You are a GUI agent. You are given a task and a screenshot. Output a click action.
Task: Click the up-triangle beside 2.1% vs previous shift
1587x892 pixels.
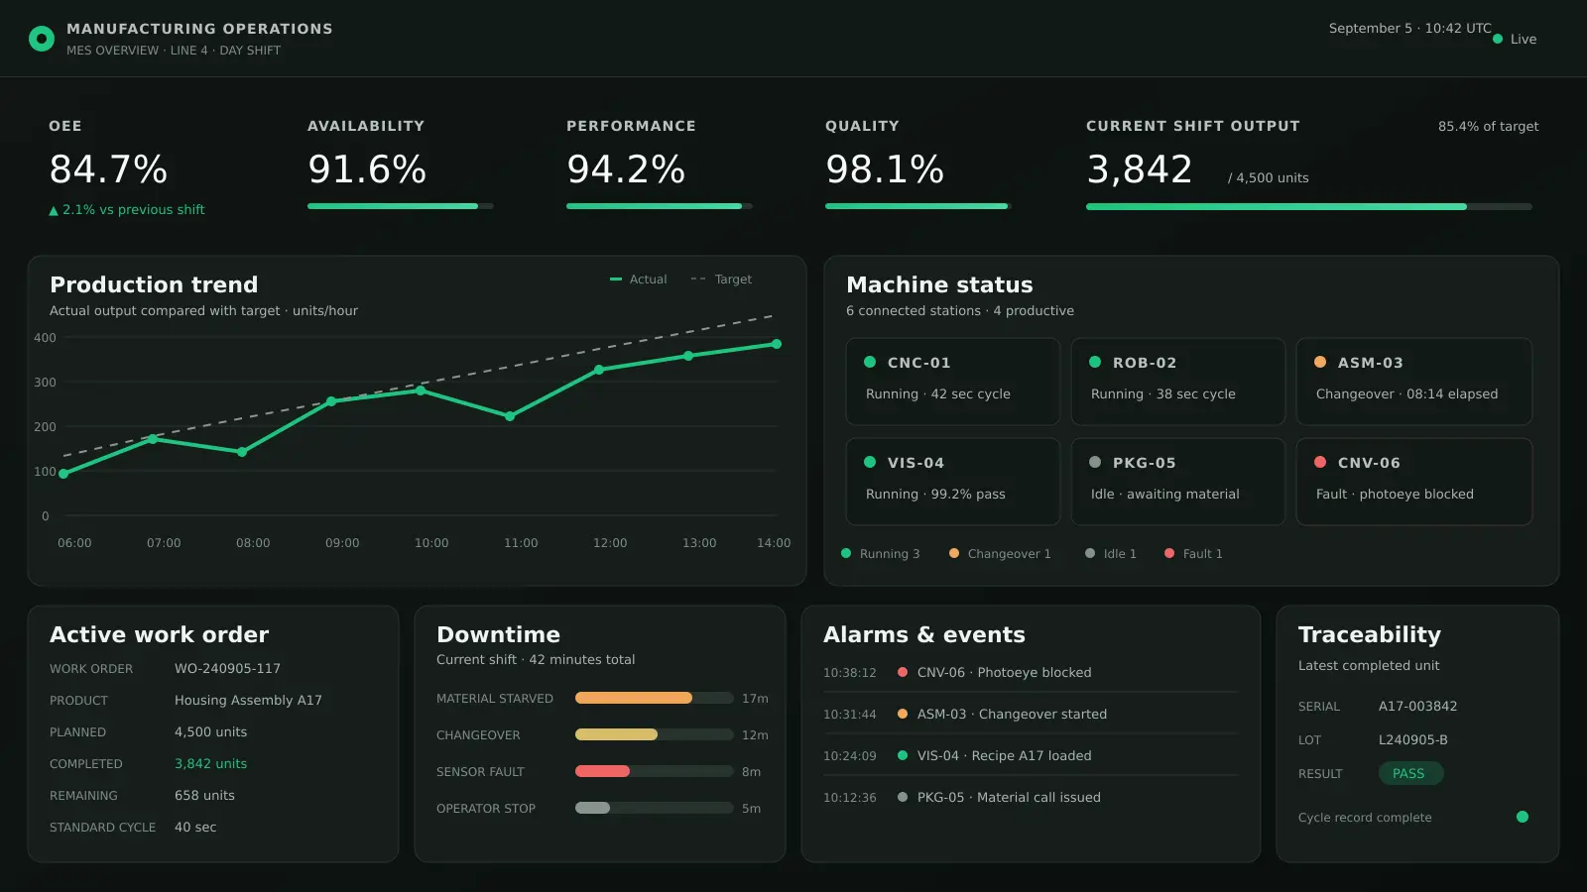click(54, 210)
